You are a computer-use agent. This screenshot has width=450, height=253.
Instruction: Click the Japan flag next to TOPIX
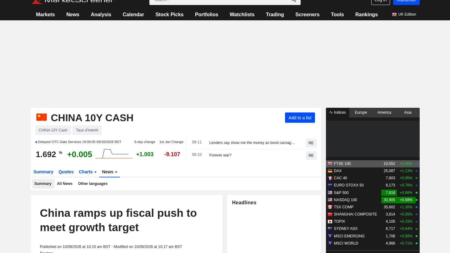click(x=330, y=221)
